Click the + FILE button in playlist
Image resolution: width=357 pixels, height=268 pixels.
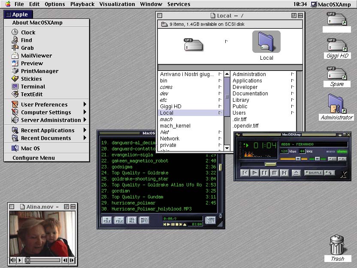coord(107,220)
